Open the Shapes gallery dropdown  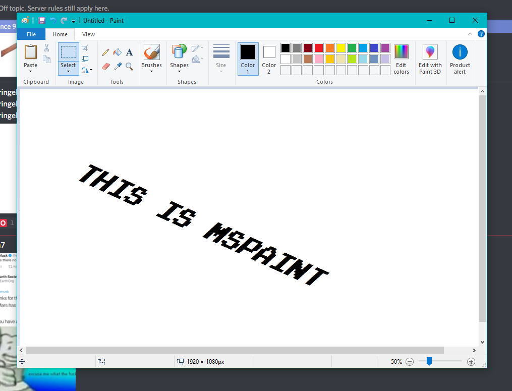click(179, 72)
